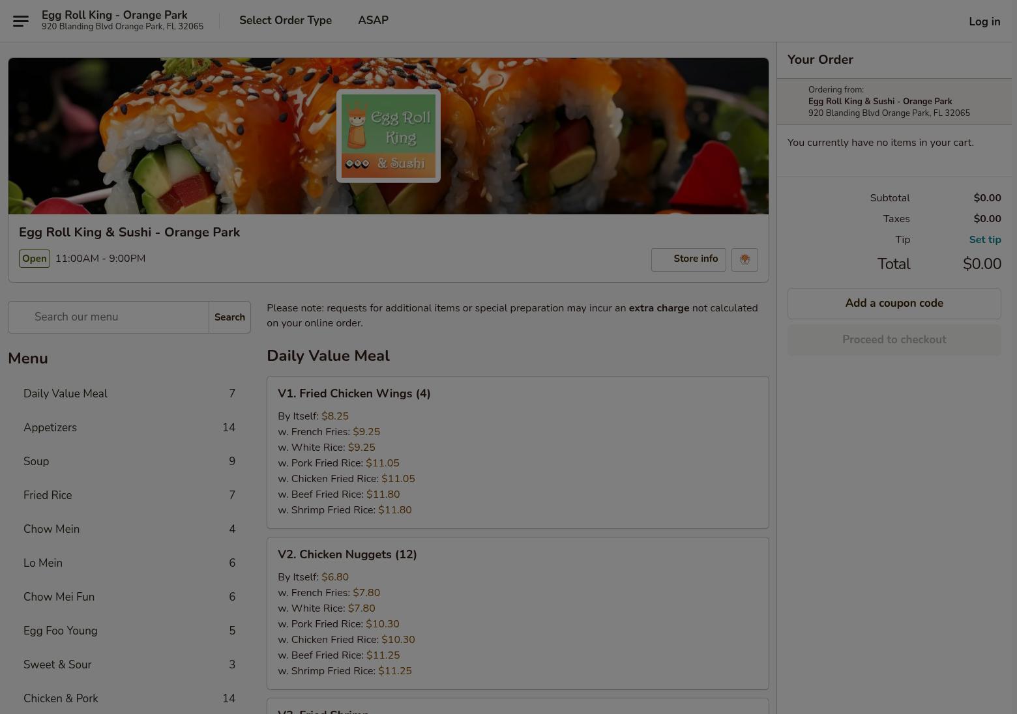
Task: Select w. Pork Fried Rice: $11.05 option
Action: pyautogui.click(x=338, y=463)
